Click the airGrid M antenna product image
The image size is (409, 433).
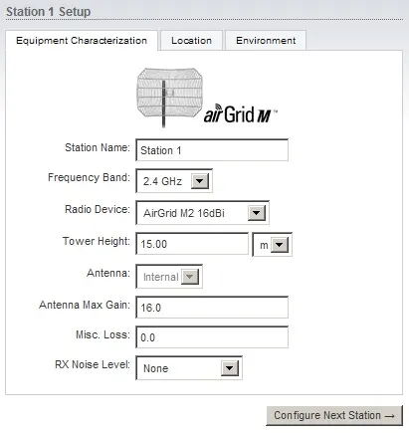[169, 97]
